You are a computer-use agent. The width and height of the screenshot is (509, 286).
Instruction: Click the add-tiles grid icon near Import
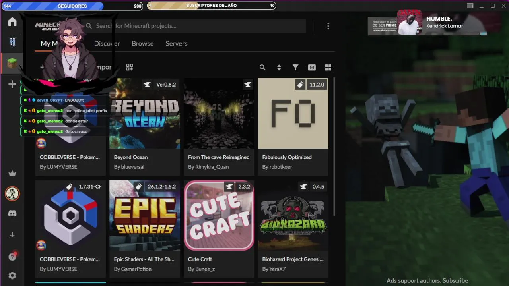pos(130,67)
